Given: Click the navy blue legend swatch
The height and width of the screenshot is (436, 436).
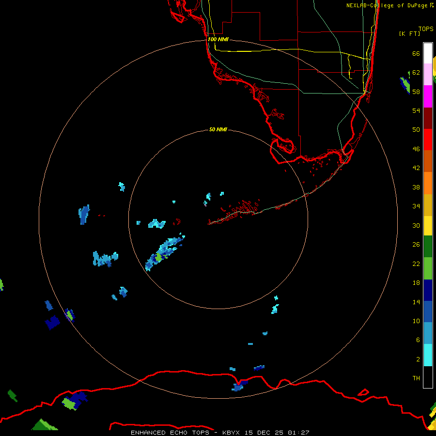Looking at the screenshot, I should pos(428,290).
